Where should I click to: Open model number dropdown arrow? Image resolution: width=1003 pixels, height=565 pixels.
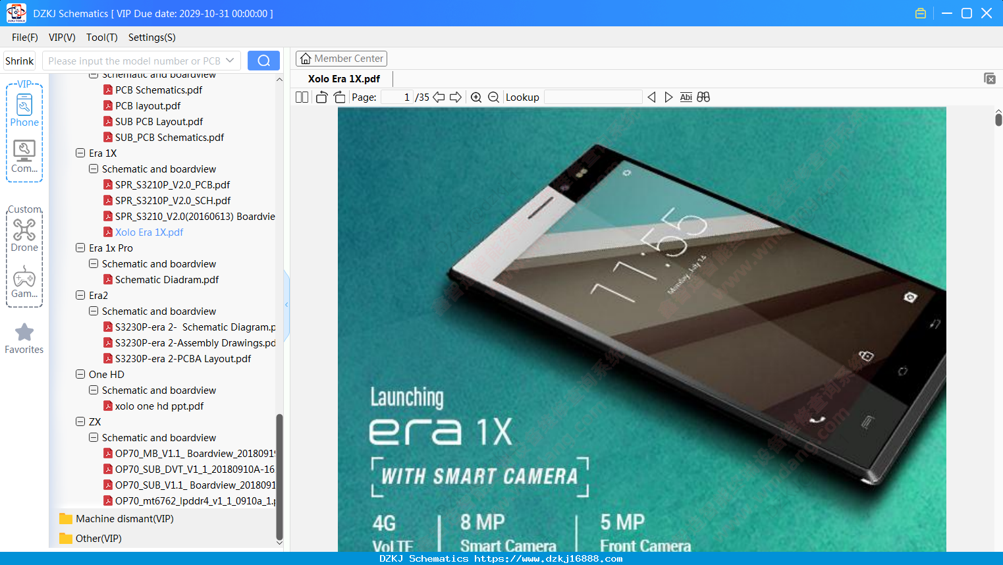point(230,61)
